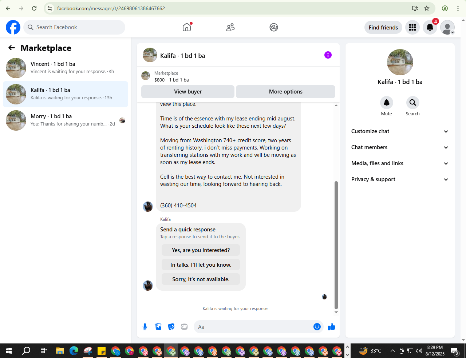
Task: Open Windows Start menu
Action: pyautogui.click(x=9, y=351)
